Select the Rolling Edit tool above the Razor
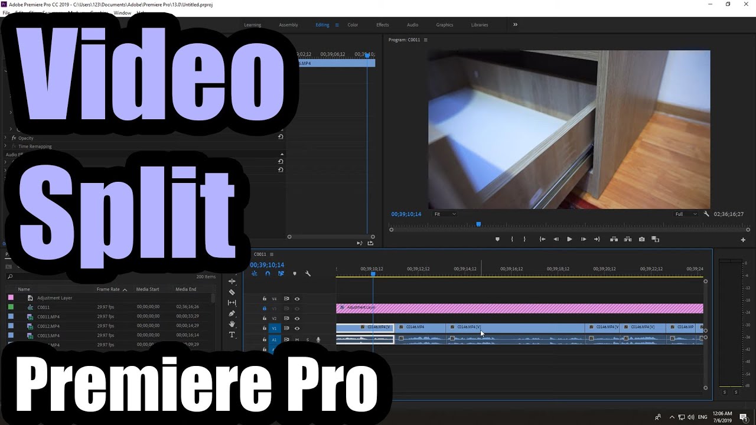This screenshot has height=425, width=756. [232, 282]
